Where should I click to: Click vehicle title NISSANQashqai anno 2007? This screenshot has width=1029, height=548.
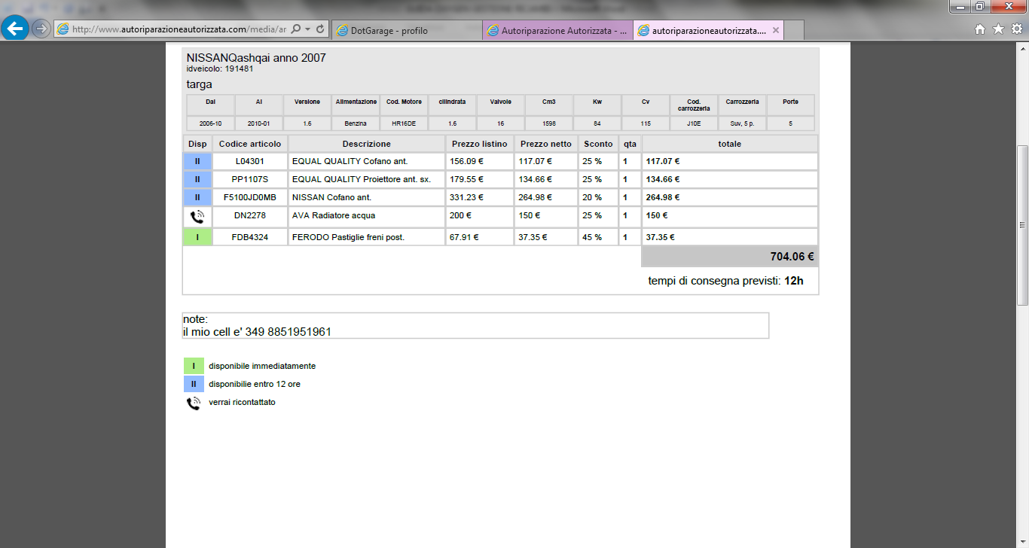pos(256,58)
